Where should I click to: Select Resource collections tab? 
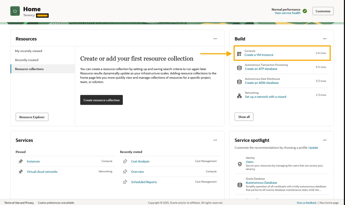(x=43, y=69)
